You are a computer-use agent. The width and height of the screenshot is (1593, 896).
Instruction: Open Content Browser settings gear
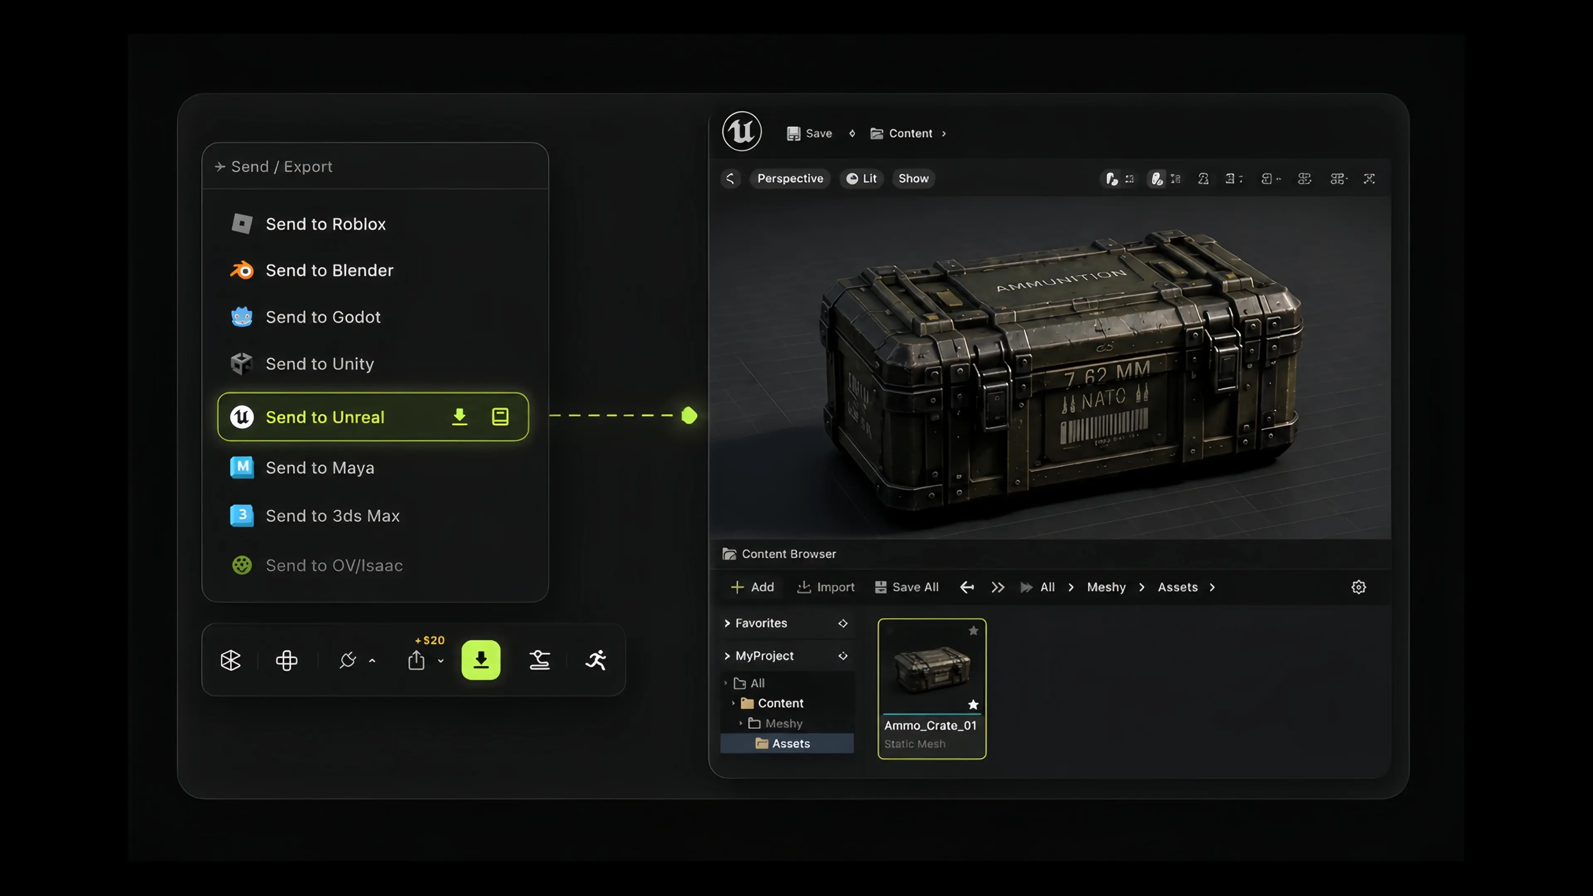[1359, 587]
